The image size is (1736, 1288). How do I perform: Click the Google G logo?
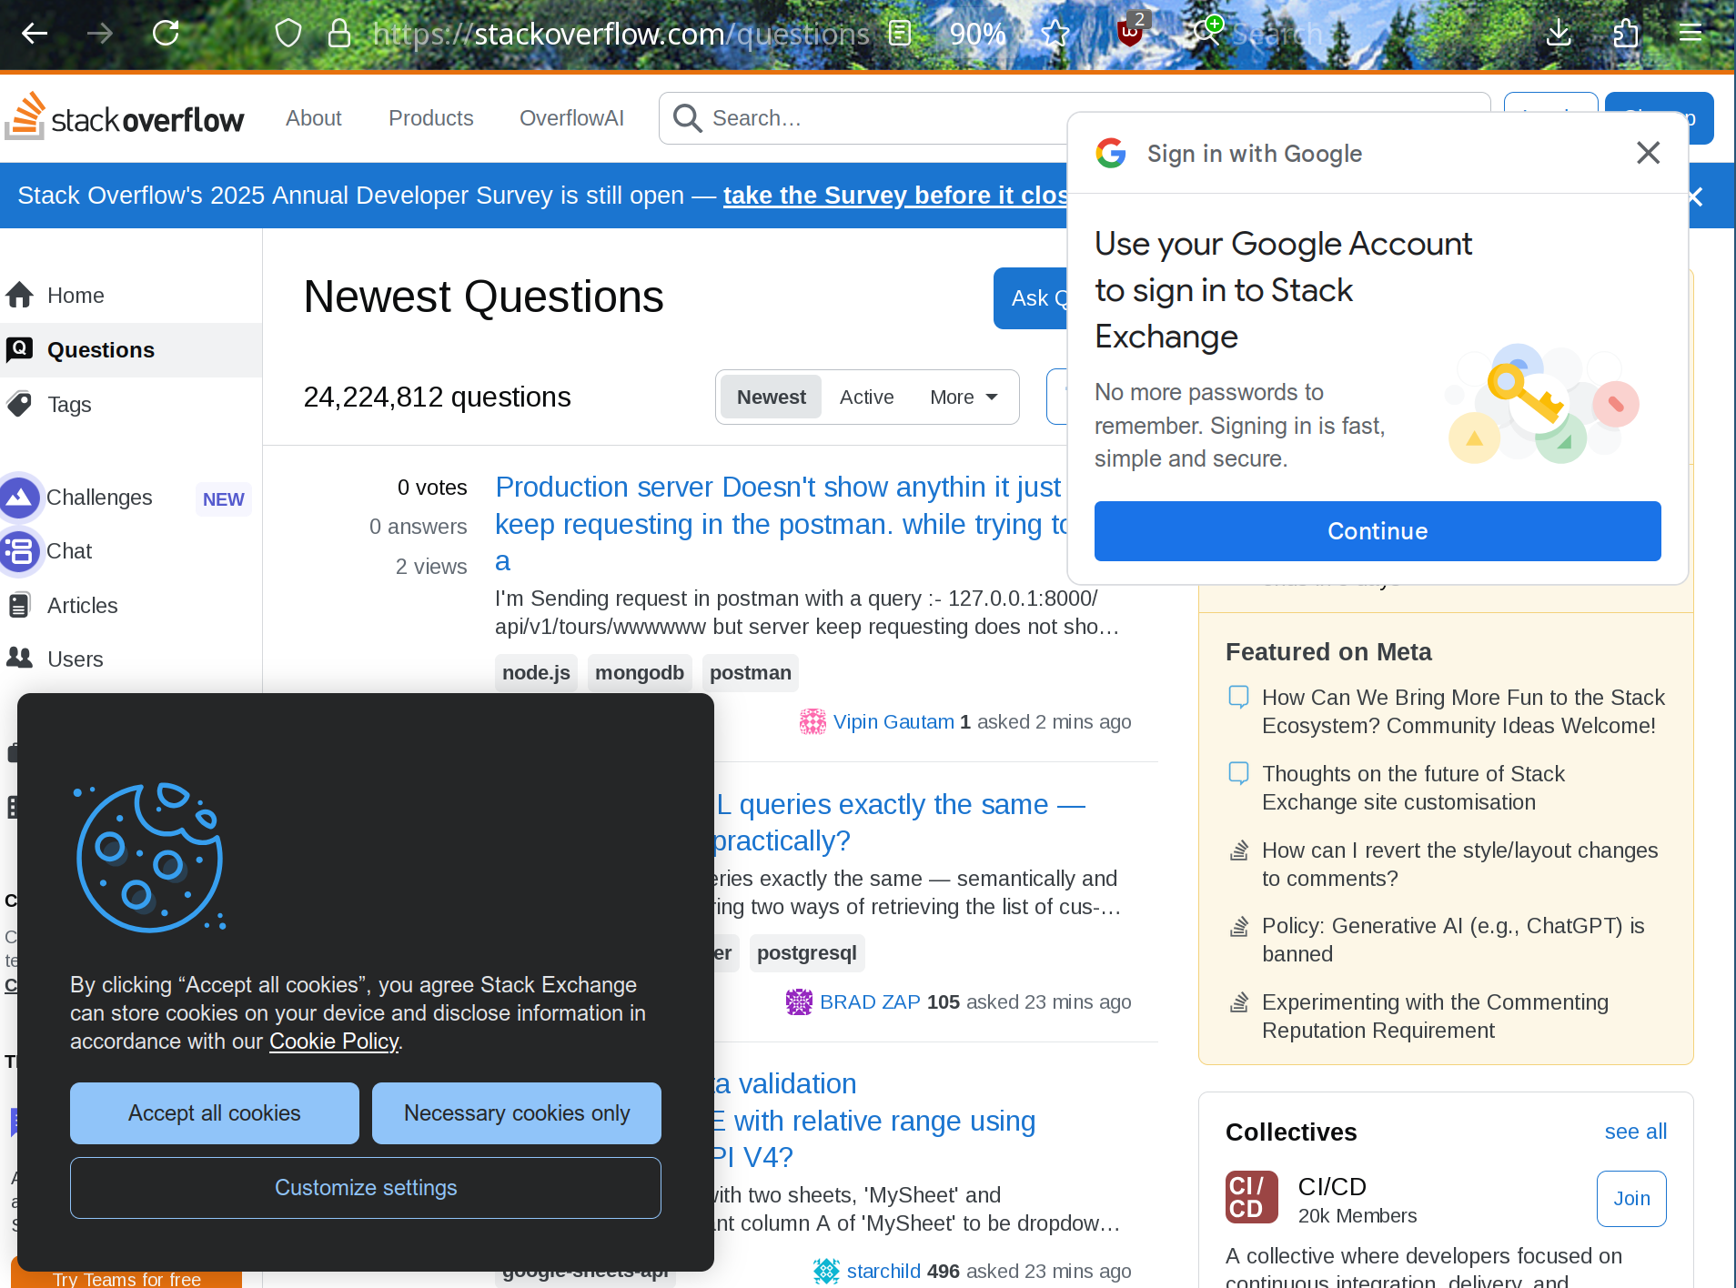point(1111,153)
